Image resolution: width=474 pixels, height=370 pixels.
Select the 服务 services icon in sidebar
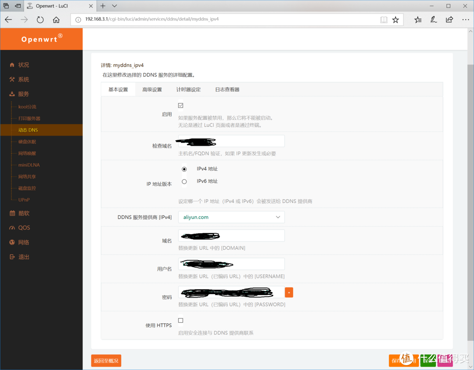click(12, 94)
